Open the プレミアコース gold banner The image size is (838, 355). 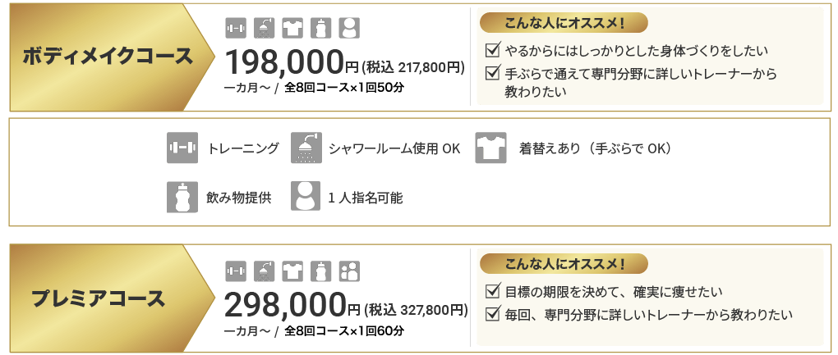tap(99, 298)
